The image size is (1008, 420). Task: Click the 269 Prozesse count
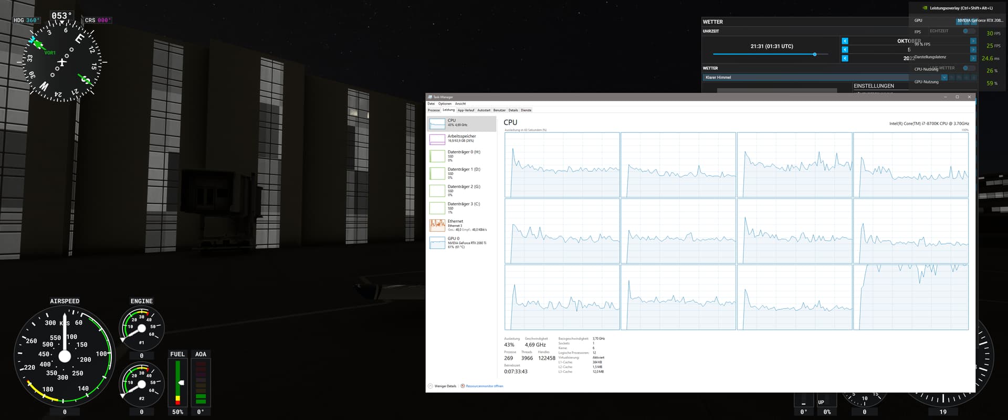[509, 358]
